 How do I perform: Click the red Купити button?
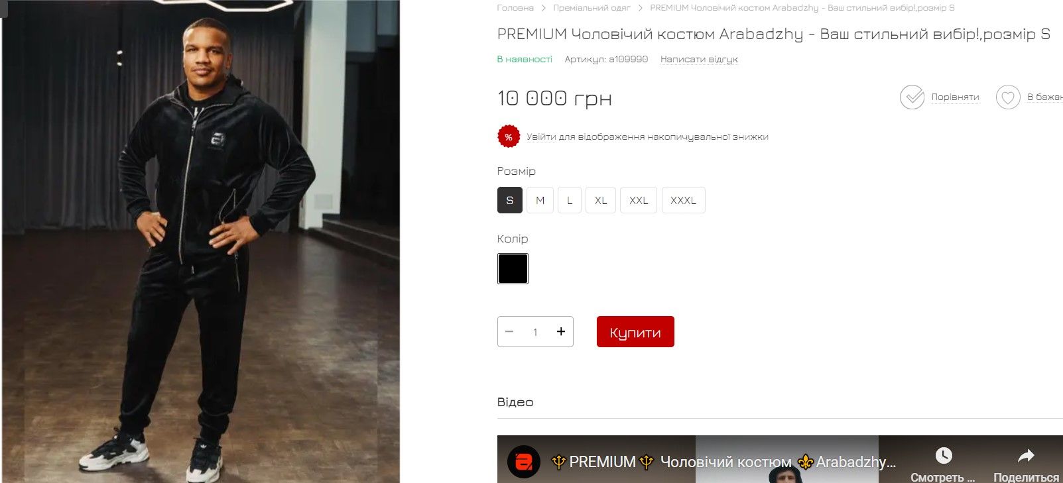635,332
